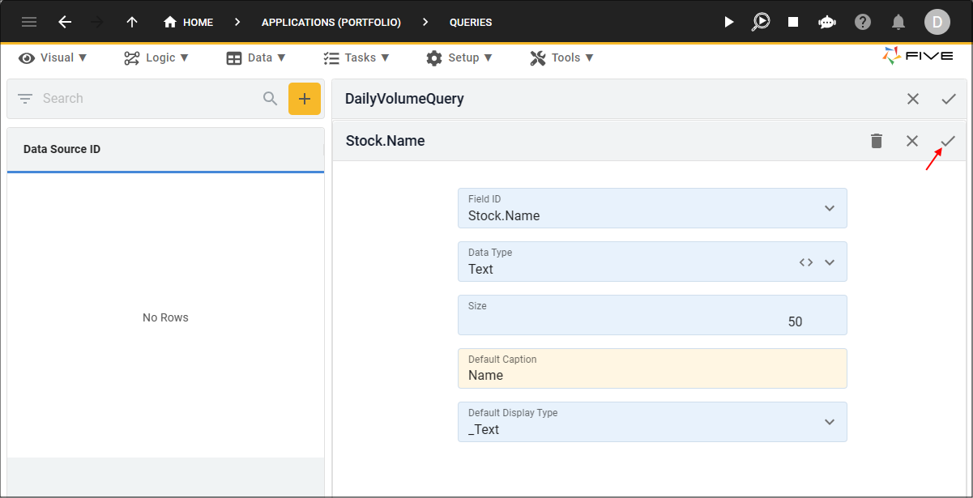Viewport: 973px width, 498px height.
Task: Click into the Search field
Action: coord(146,99)
